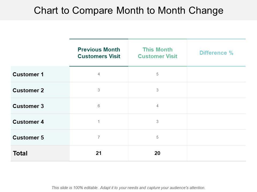Click the slide title text
This screenshot has width=257, height=192.
(x=128, y=10)
